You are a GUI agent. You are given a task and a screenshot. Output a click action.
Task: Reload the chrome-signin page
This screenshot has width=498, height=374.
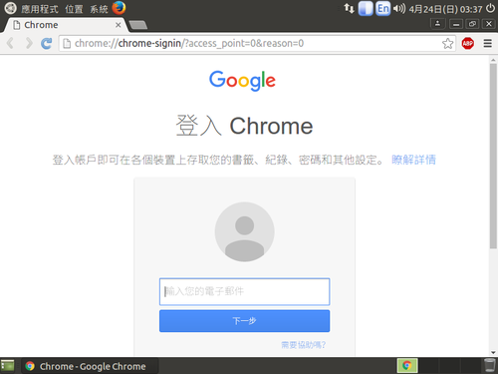click(x=47, y=43)
